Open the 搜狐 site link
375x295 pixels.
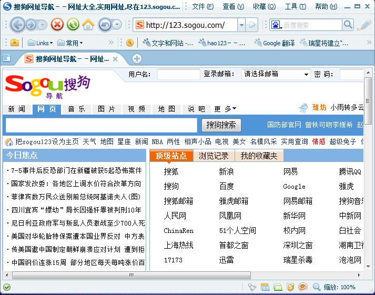(171, 171)
